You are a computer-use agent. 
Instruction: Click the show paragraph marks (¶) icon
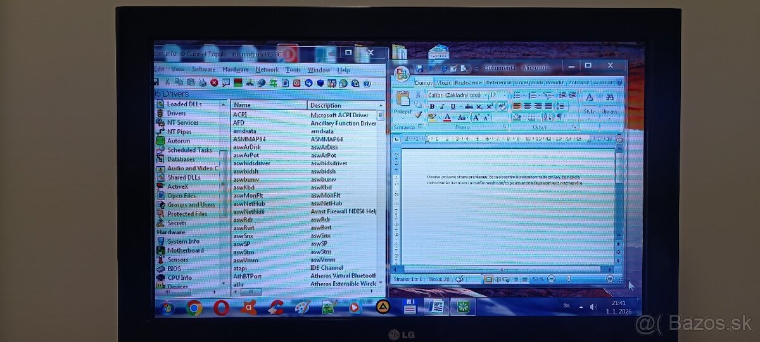click(559, 117)
